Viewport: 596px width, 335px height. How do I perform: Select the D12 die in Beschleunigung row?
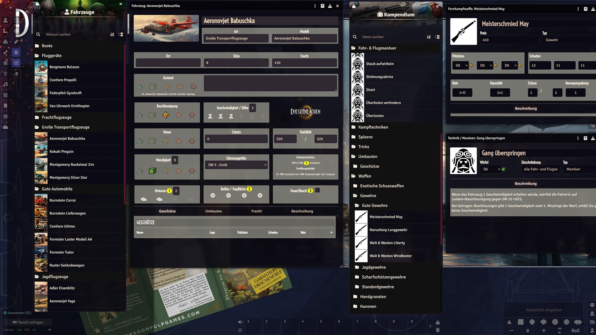point(192,115)
